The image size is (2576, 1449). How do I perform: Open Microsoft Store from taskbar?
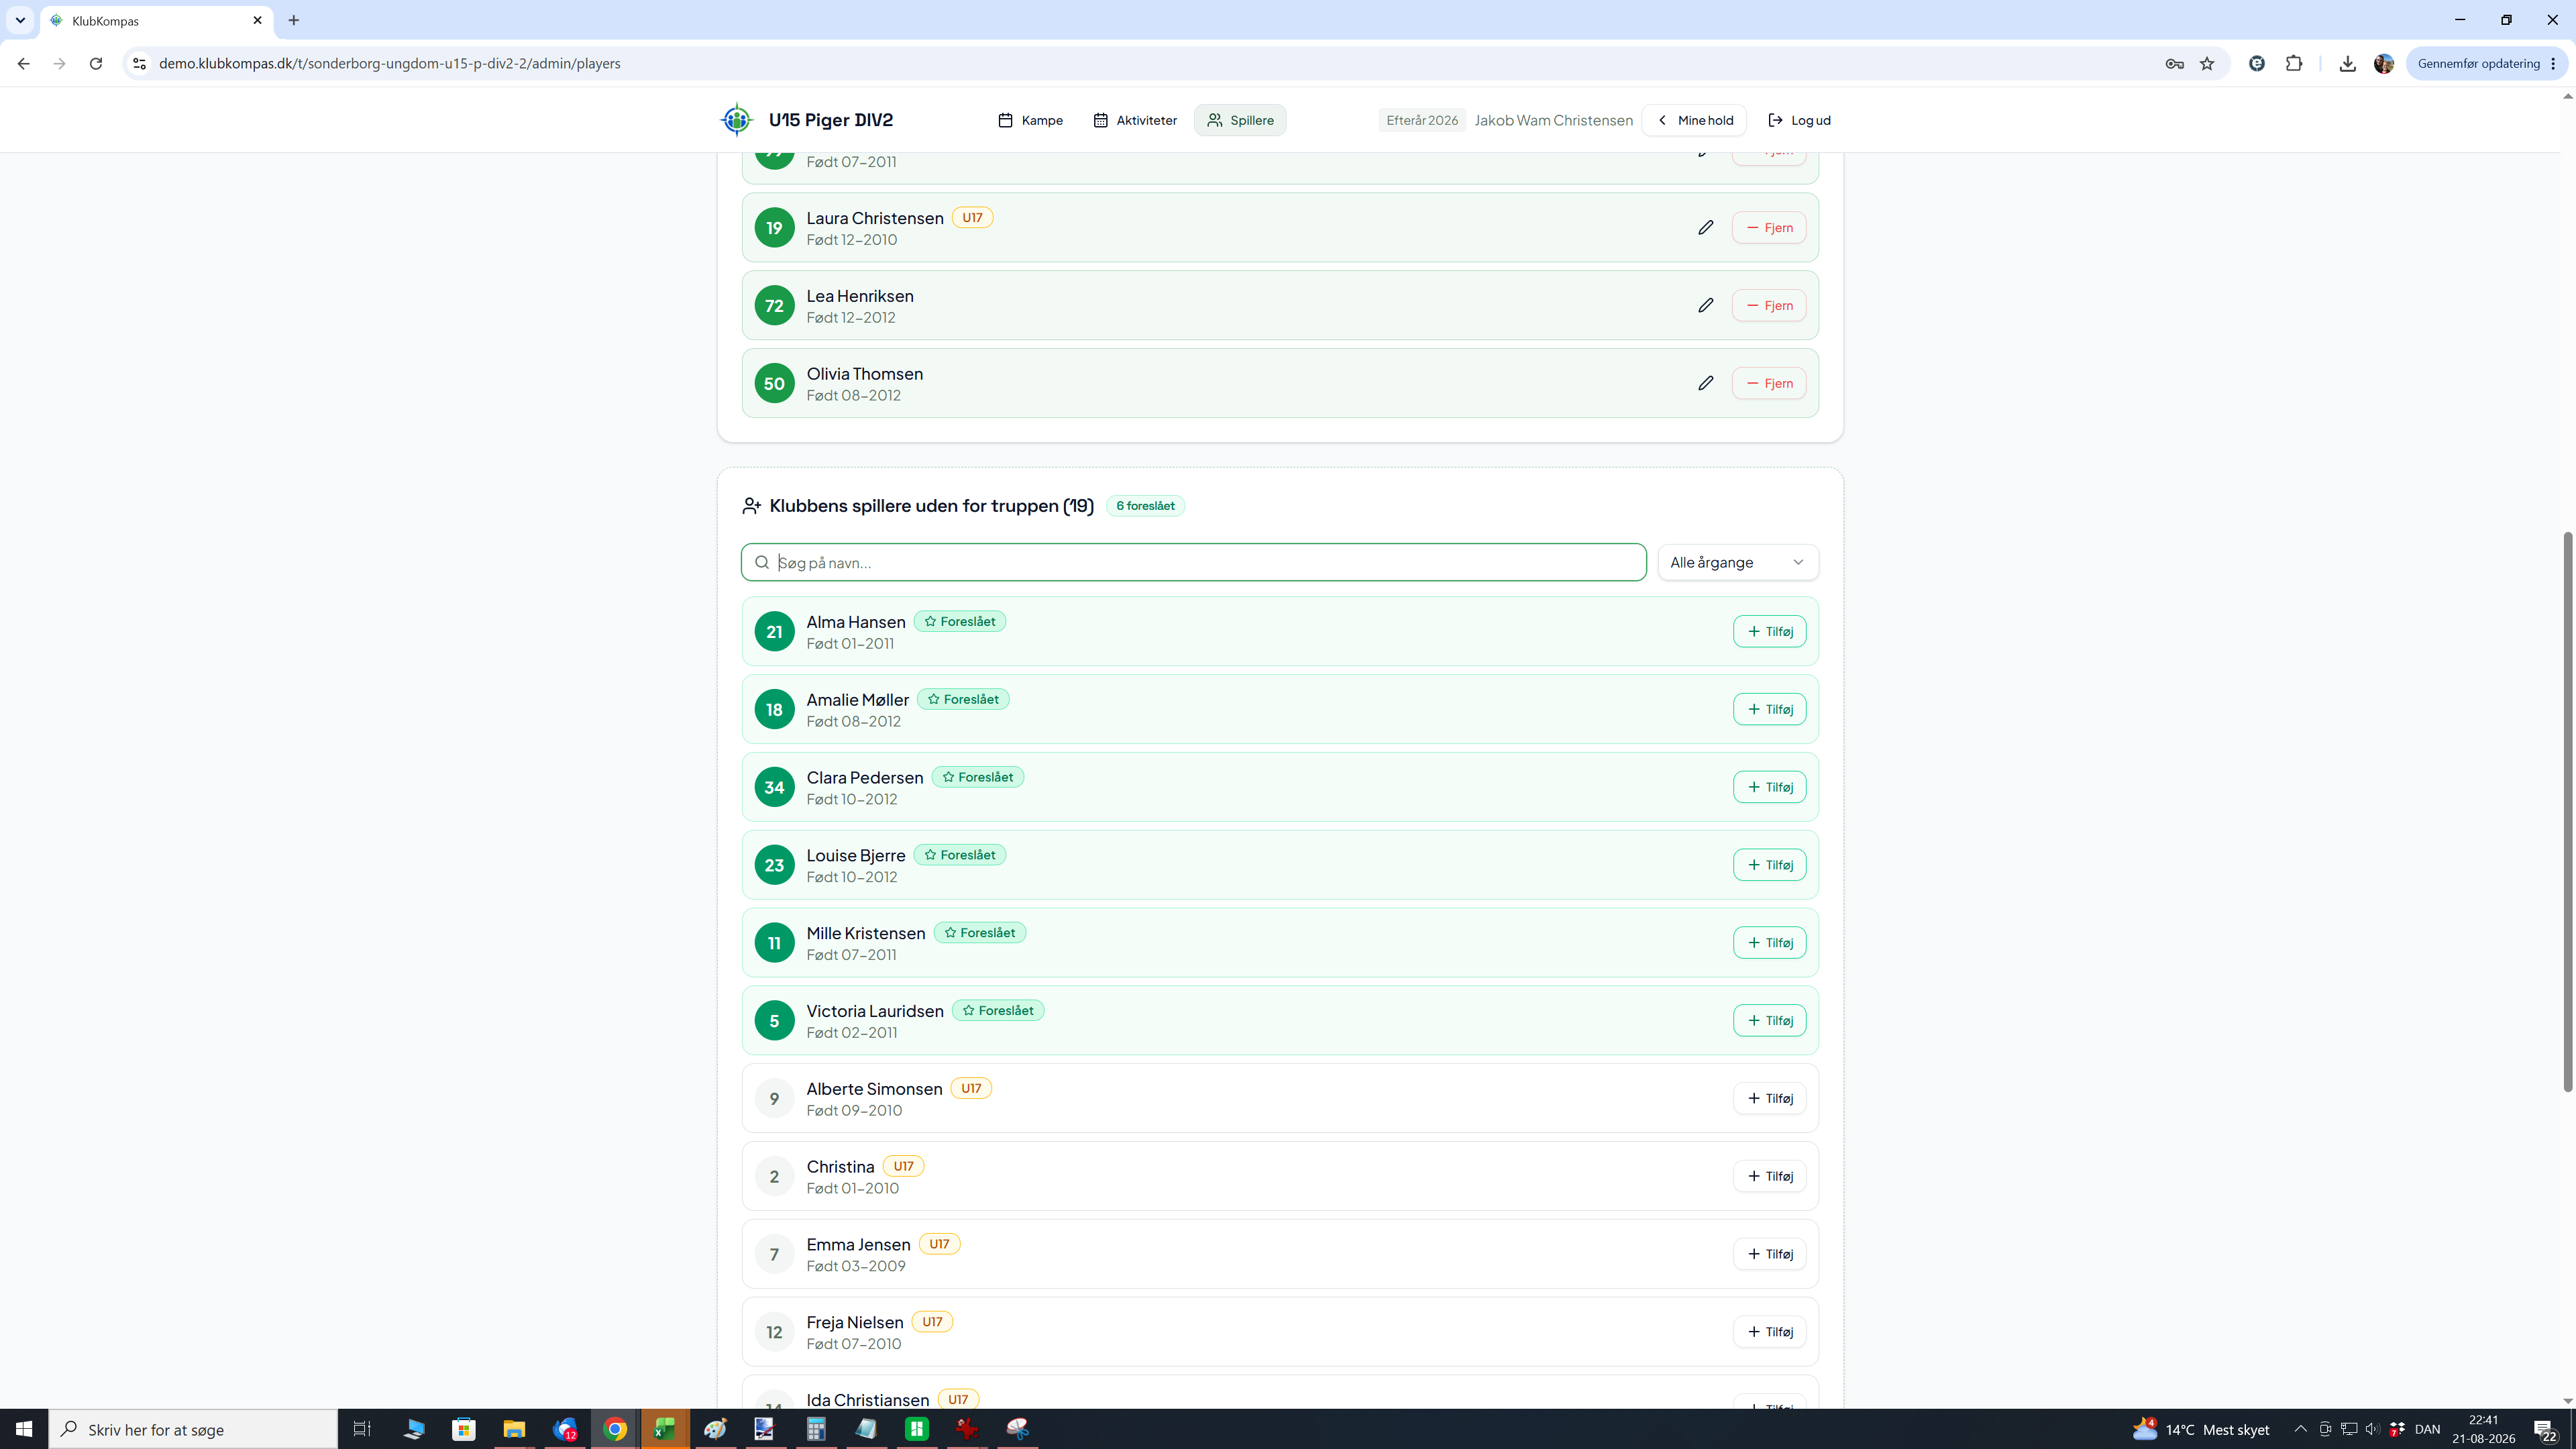464,1429
